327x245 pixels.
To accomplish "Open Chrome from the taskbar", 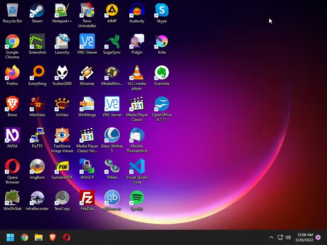I will [24, 237].
